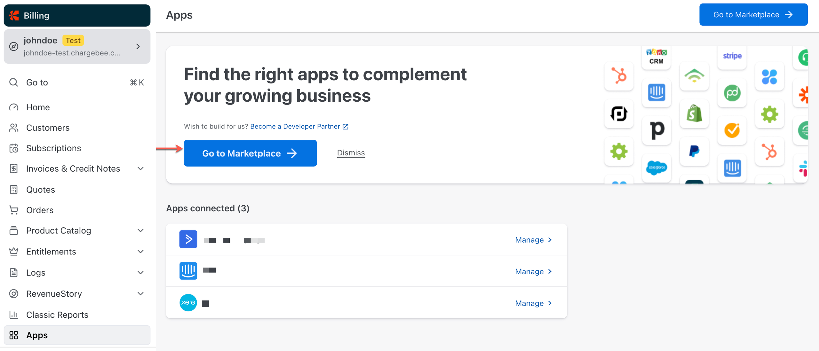
Task: Click Go to Marketplace button in banner
Action: point(250,153)
